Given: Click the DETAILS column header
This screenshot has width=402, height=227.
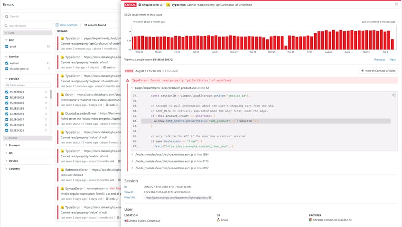Looking at the screenshot, I should tap(63, 31).
